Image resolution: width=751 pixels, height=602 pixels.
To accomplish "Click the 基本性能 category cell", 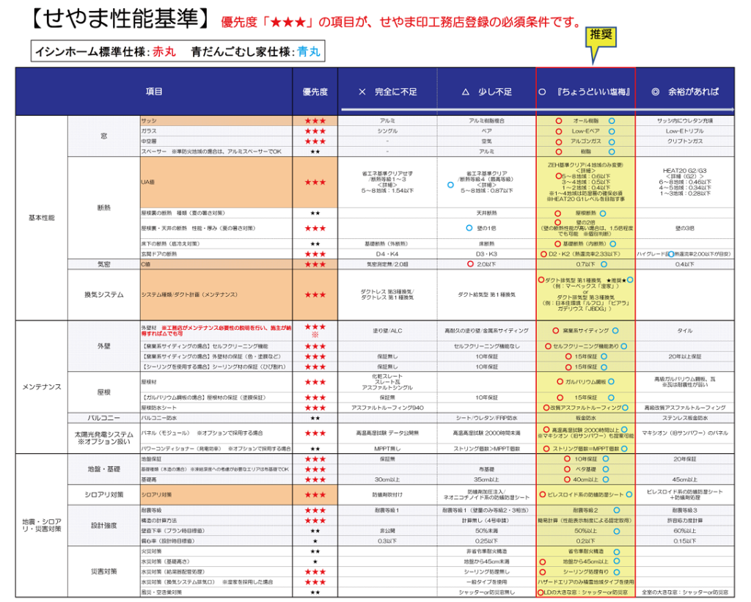I will [x=41, y=218].
